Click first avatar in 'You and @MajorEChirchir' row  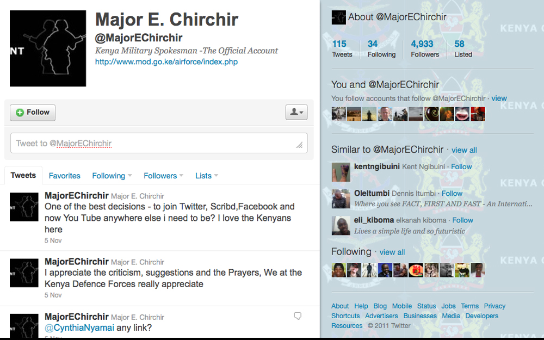(x=338, y=114)
